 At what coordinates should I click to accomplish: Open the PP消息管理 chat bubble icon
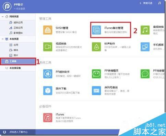click(145, 74)
